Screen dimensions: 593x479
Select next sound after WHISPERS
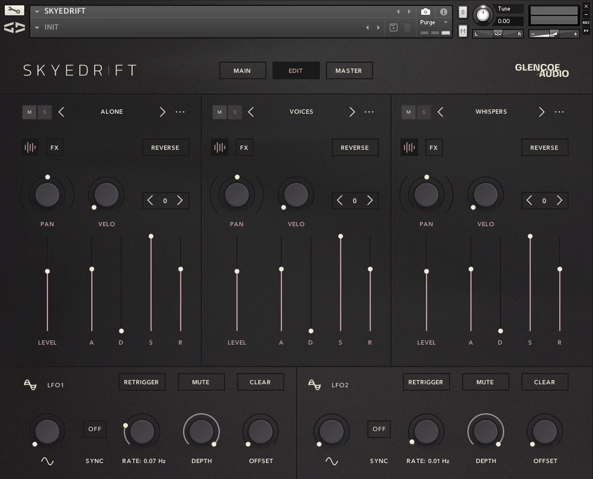[541, 112]
